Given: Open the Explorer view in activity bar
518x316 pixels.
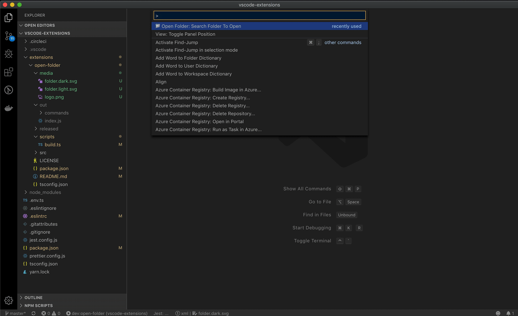Looking at the screenshot, I should [9, 18].
